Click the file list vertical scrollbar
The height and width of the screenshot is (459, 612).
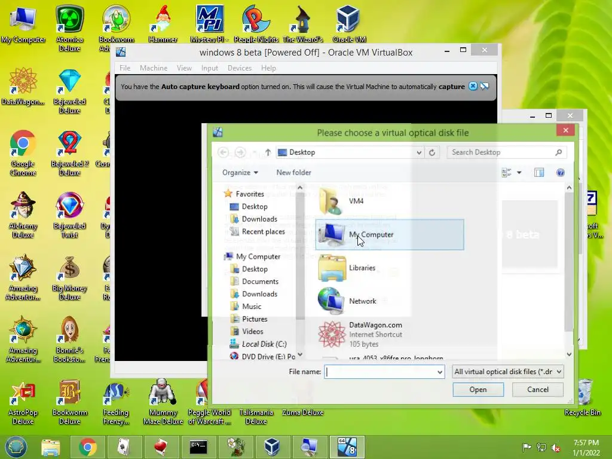click(x=569, y=262)
